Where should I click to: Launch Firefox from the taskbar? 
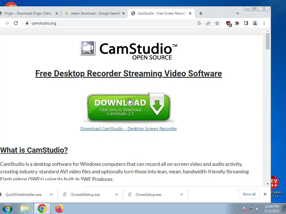tap(59, 208)
